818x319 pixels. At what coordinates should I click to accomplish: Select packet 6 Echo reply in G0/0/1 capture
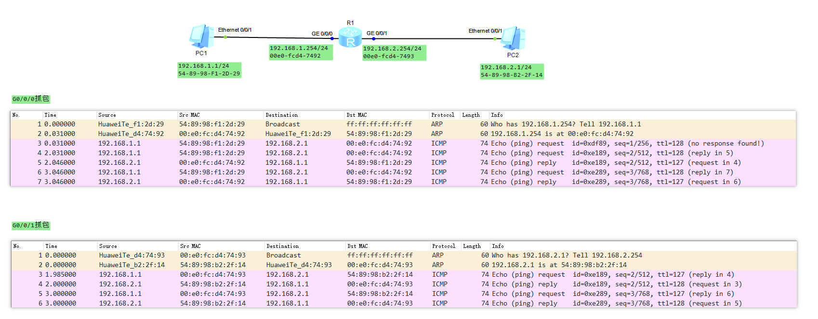click(385, 304)
